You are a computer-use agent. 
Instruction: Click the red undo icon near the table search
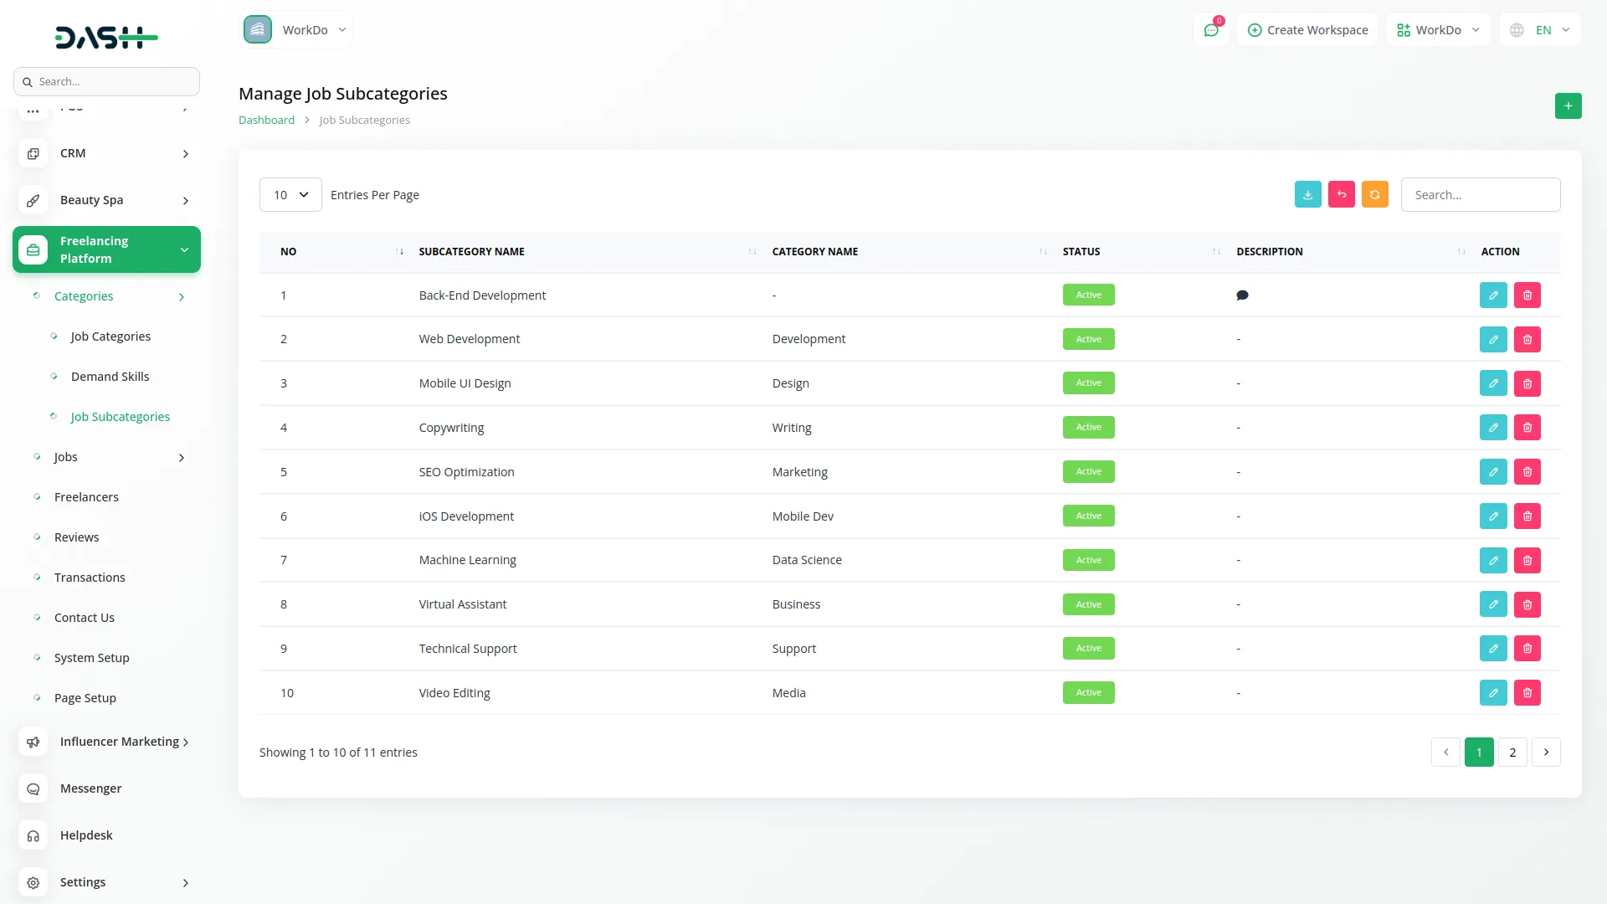1342,194
